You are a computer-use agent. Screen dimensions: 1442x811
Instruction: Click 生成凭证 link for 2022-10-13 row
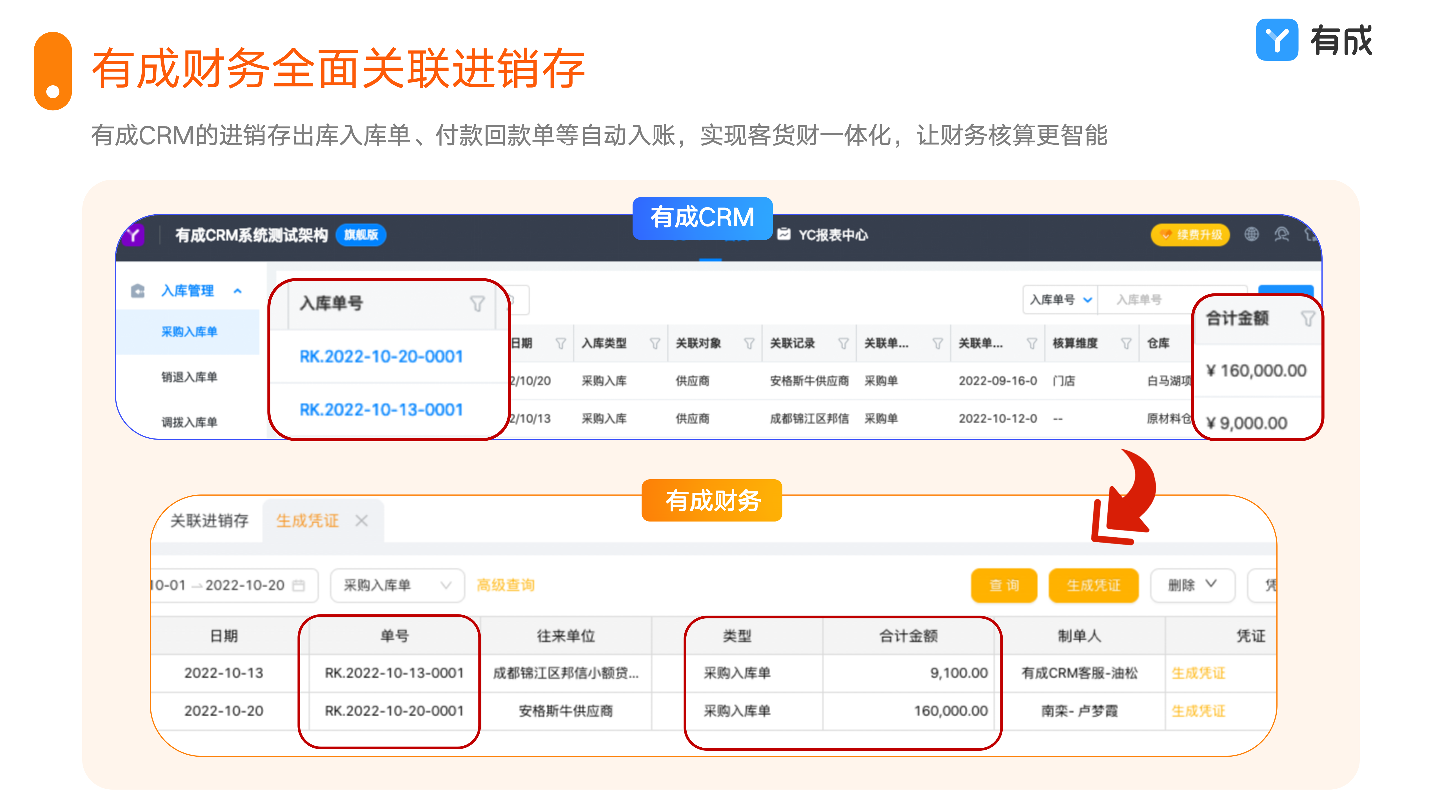tap(1198, 673)
